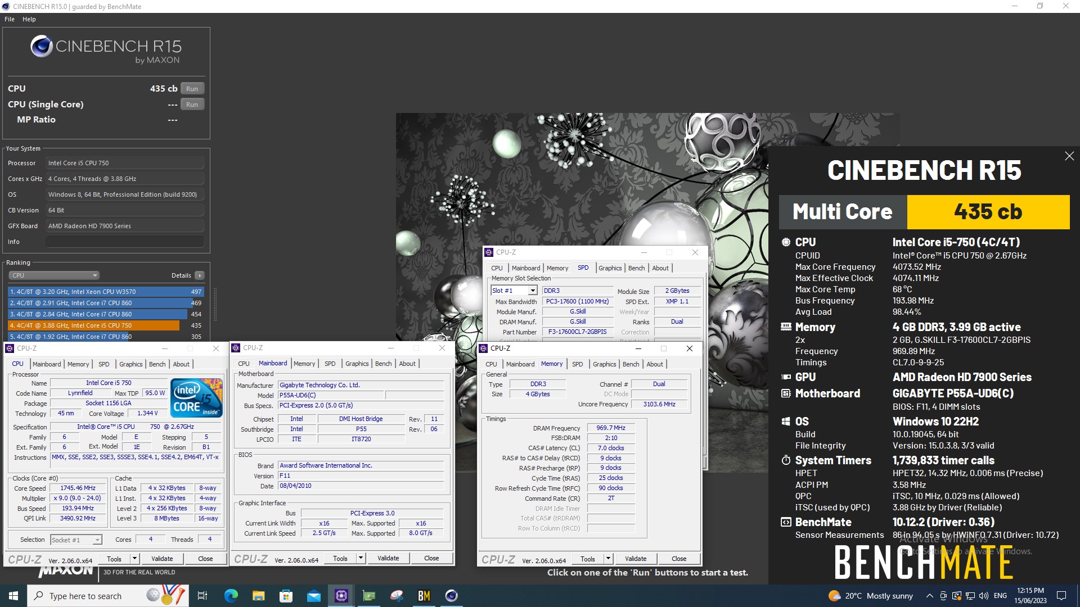Open the CPU ranking type dropdown

tap(54, 275)
